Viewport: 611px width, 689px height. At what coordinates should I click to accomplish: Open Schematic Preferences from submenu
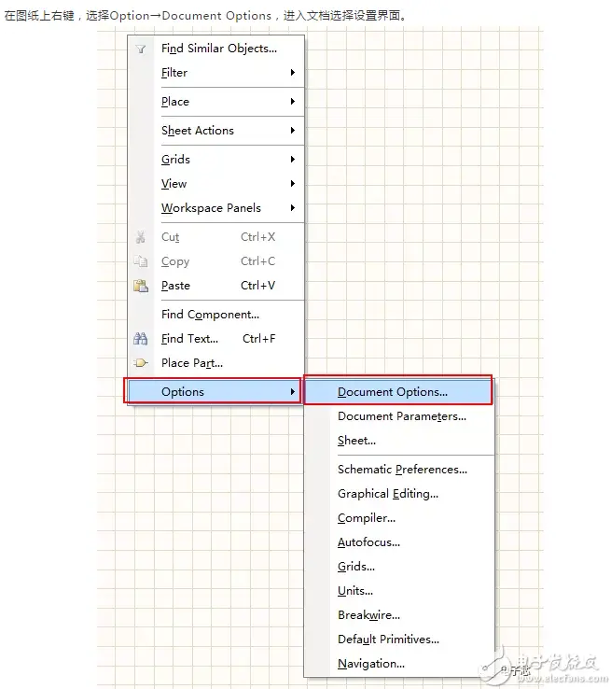coord(399,470)
